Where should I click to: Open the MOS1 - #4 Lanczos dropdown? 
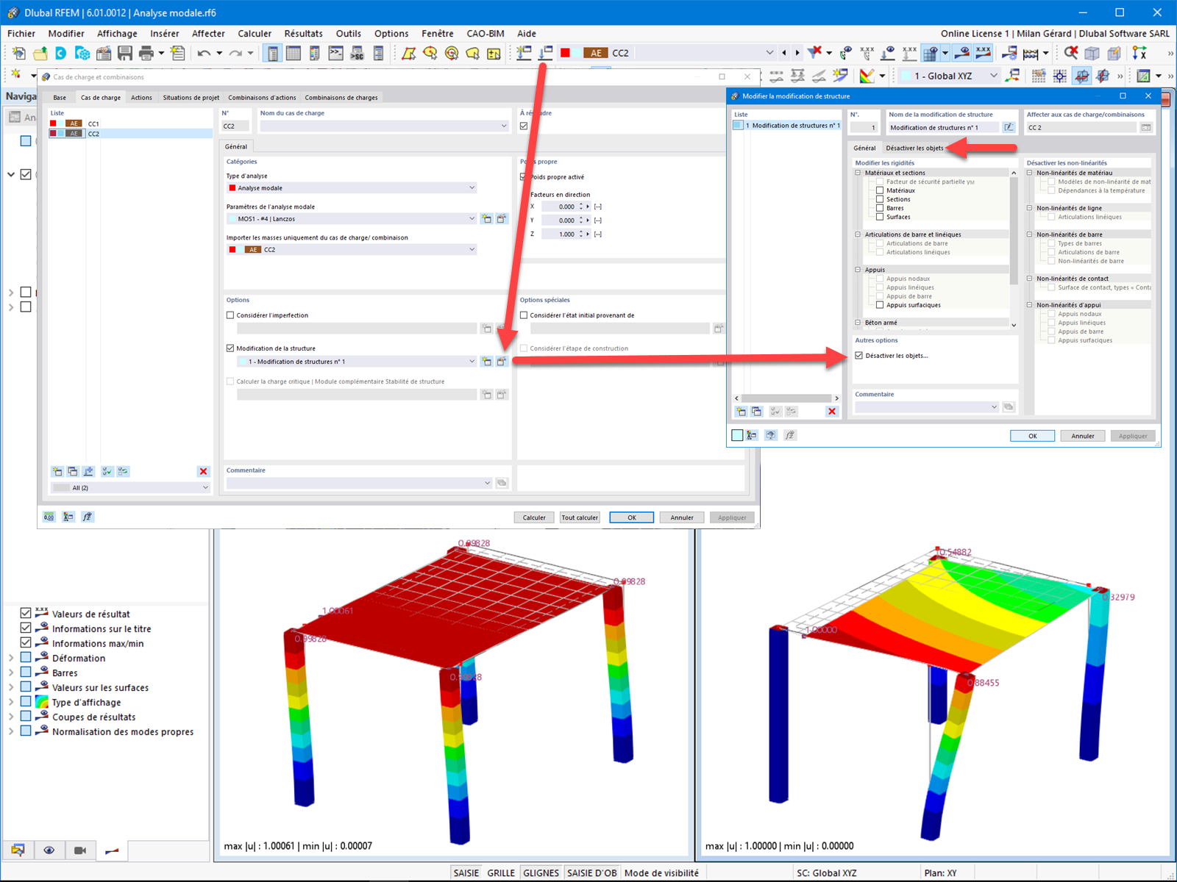[472, 218]
